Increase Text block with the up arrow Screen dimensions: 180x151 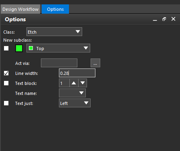coord(74,83)
